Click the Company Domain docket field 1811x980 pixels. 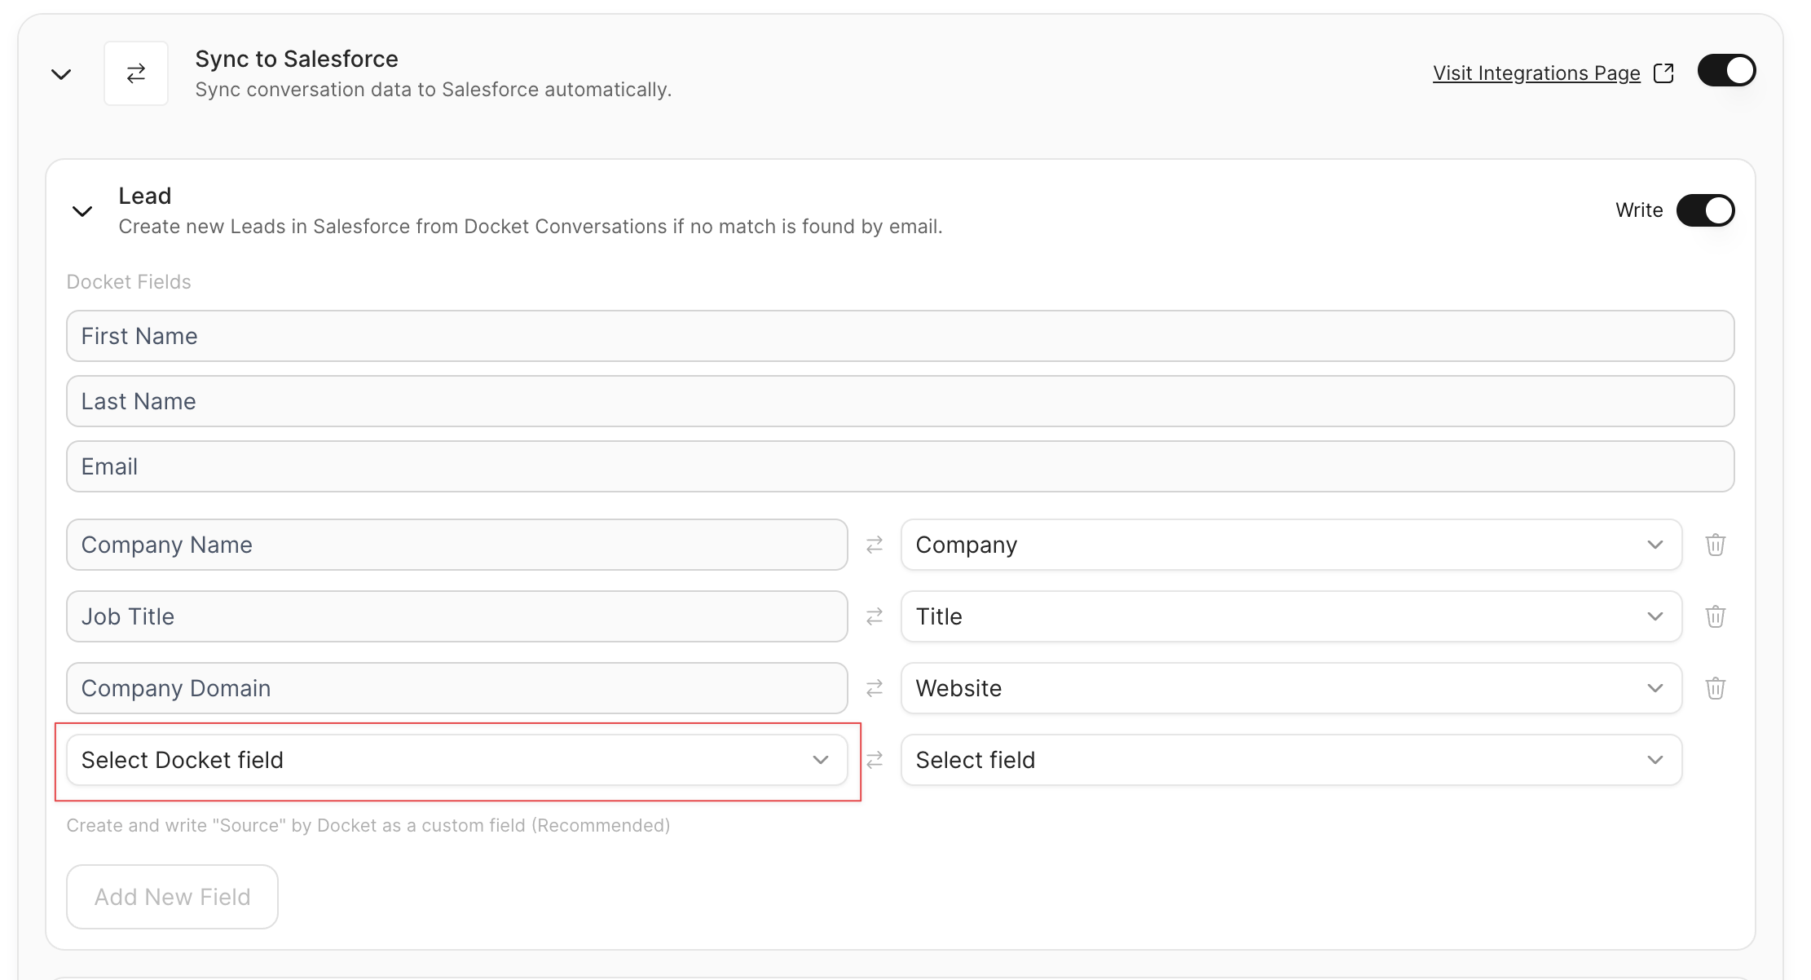456,688
